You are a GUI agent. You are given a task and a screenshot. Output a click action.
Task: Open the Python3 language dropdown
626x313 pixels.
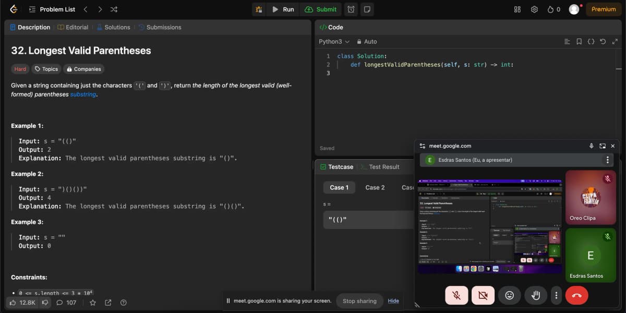pyautogui.click(x=332, y=41)
